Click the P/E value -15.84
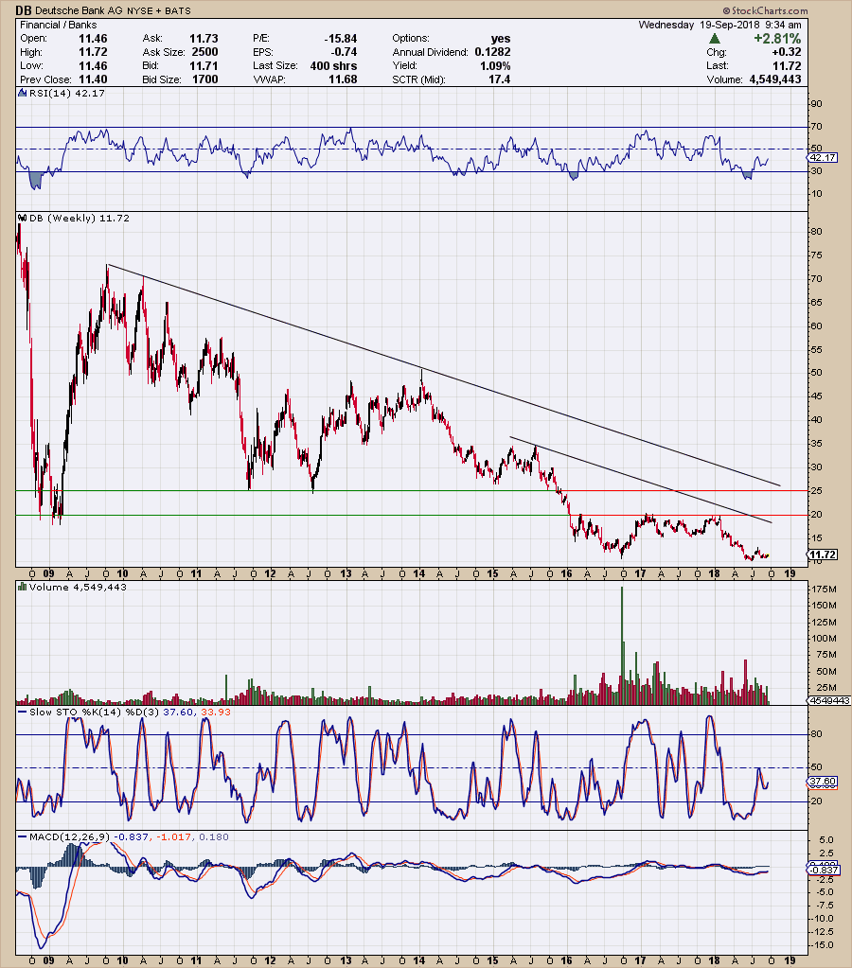The height and width of the screenshot is (968, 852). 341,38
